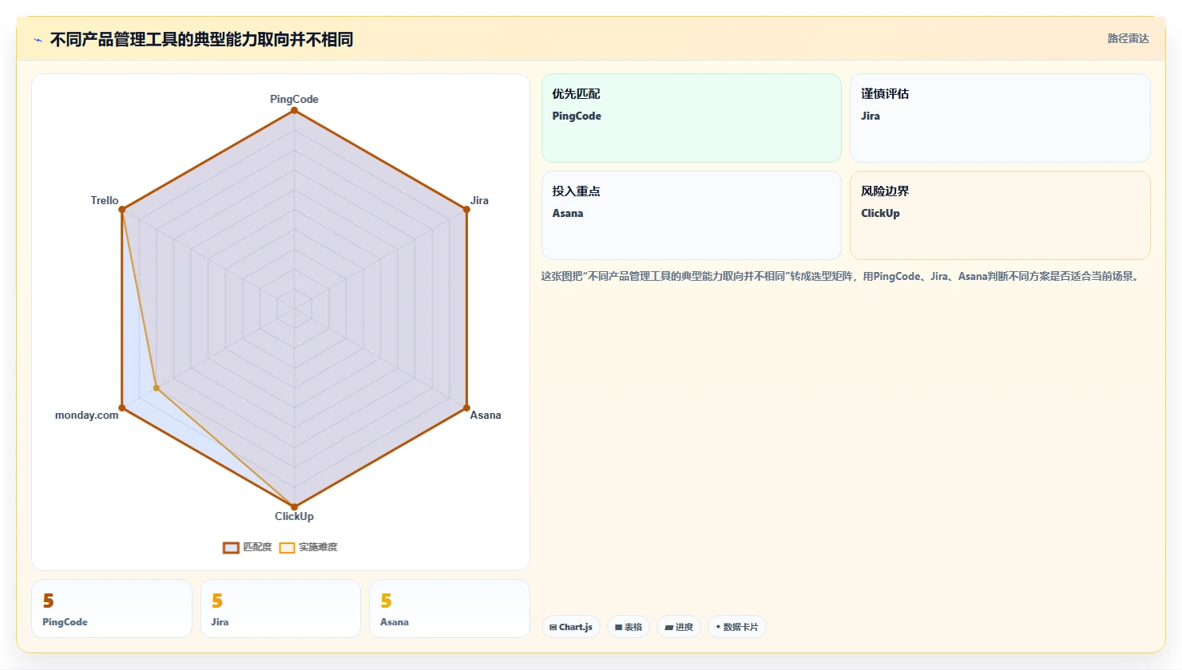Click the monday.com radar axis label

(x=86, y=415)
